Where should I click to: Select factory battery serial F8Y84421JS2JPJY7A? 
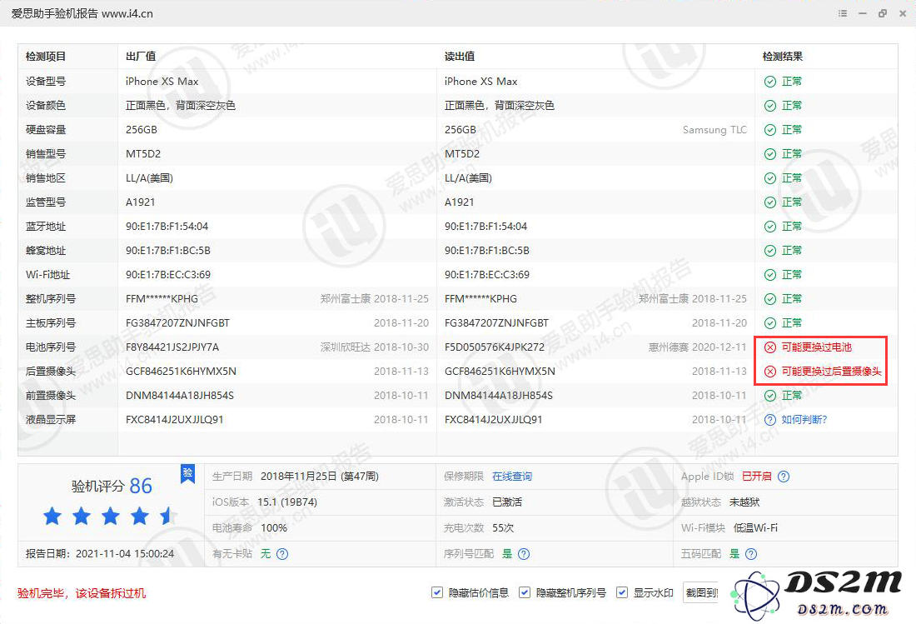172,347
